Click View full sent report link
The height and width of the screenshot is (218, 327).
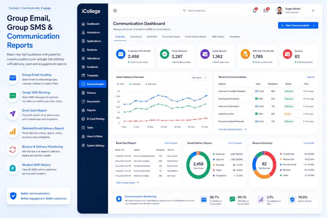click(x=128, y=183)
